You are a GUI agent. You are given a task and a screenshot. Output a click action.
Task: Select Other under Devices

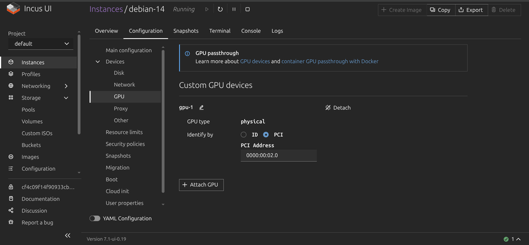click(x=121, y=120)
